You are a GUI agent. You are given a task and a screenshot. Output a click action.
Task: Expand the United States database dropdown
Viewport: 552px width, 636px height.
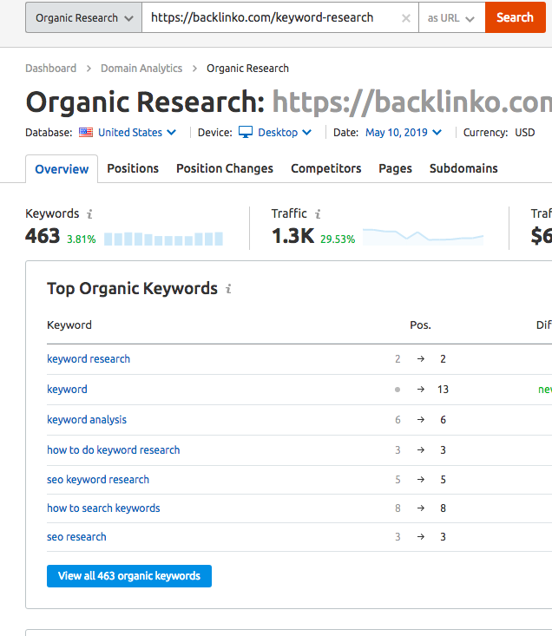(137, 133)
